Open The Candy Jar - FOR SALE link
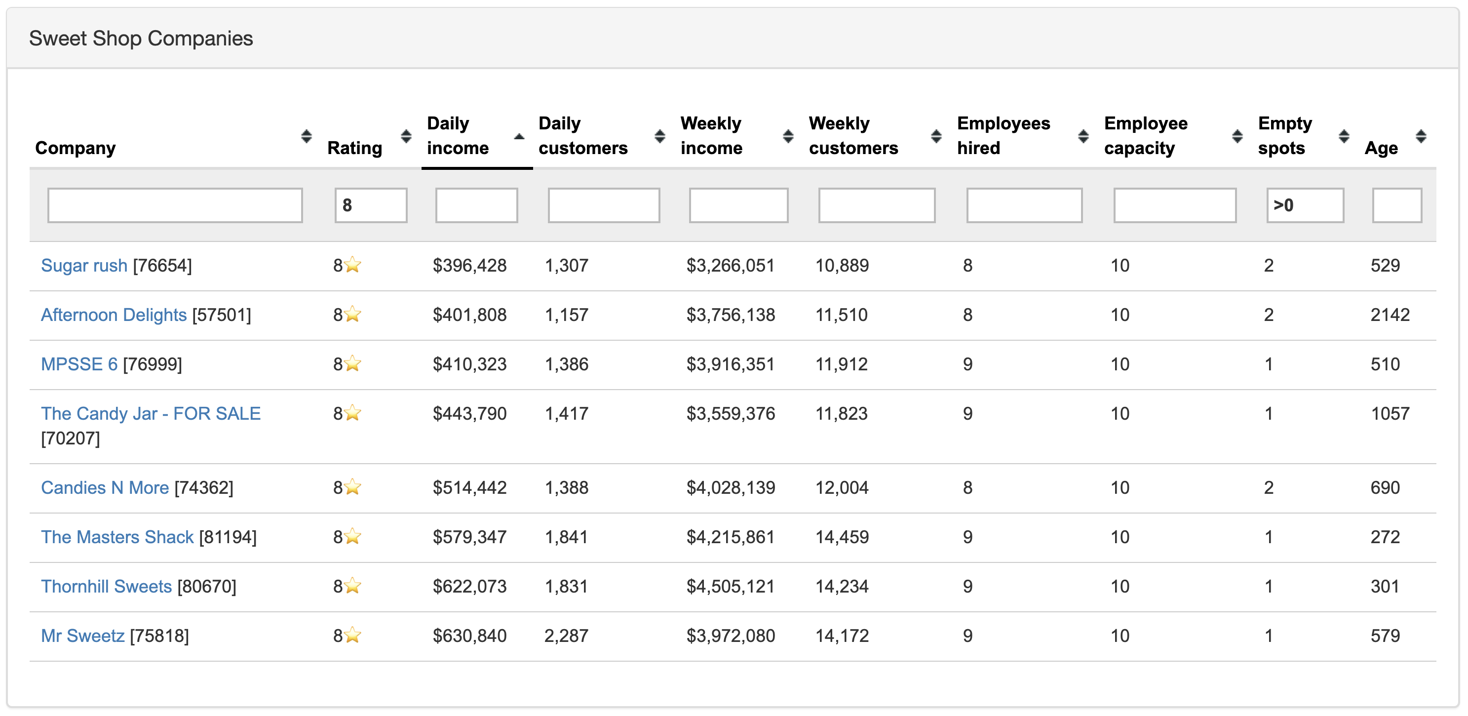The height and width of the screenshot is (716, 1468). pyautogui.click(x=151, y=413)
